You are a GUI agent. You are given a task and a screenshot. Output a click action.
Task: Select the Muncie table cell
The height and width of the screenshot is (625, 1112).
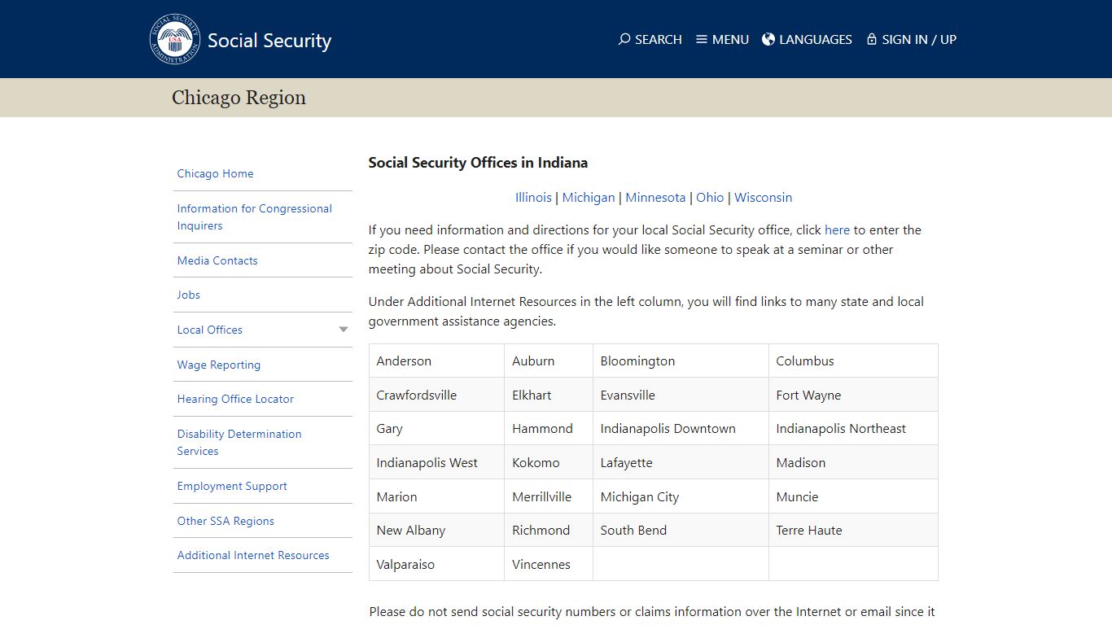[x=853, y=496]
